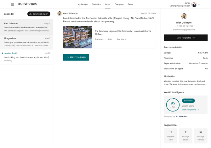The width and height of the screenshot is (211, 148).
Task: Click Edit link on the listing card
Action: (110, 39)
